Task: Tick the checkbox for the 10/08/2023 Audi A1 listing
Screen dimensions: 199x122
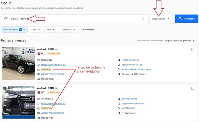Action: coord(193,49)
